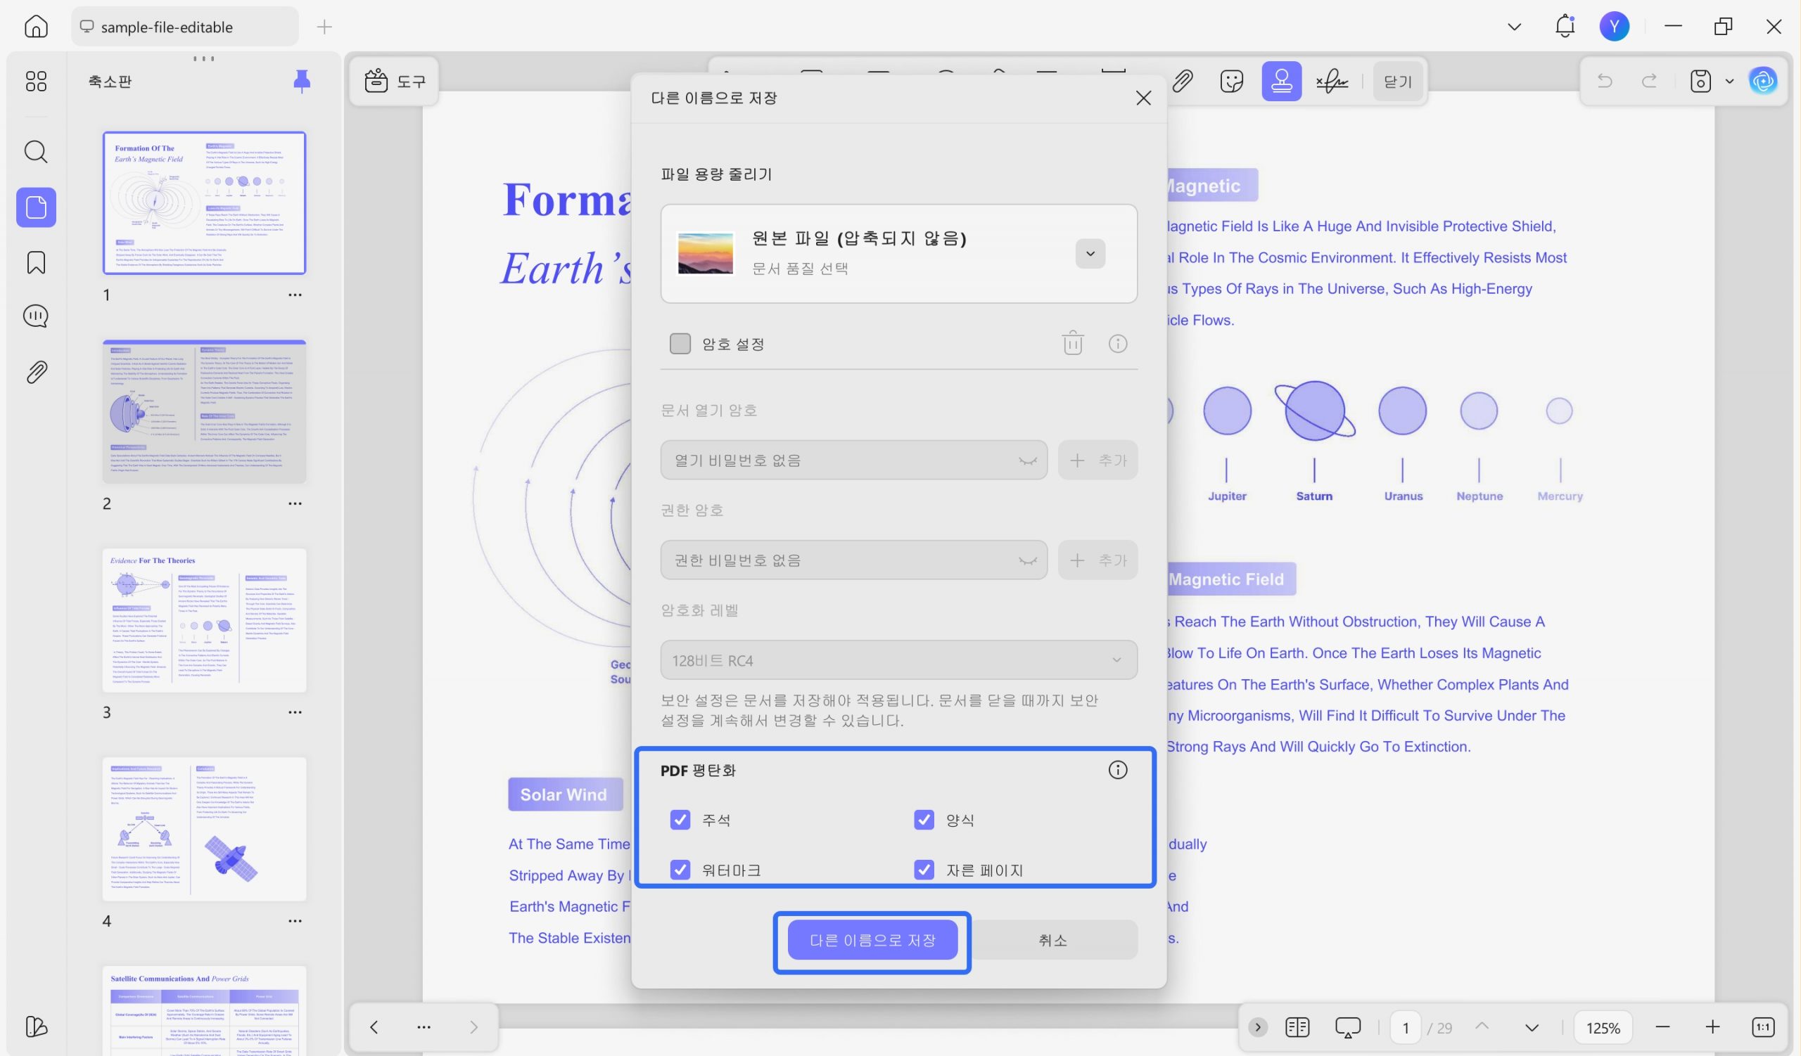Select the attach file paperclip tool

1182,81
